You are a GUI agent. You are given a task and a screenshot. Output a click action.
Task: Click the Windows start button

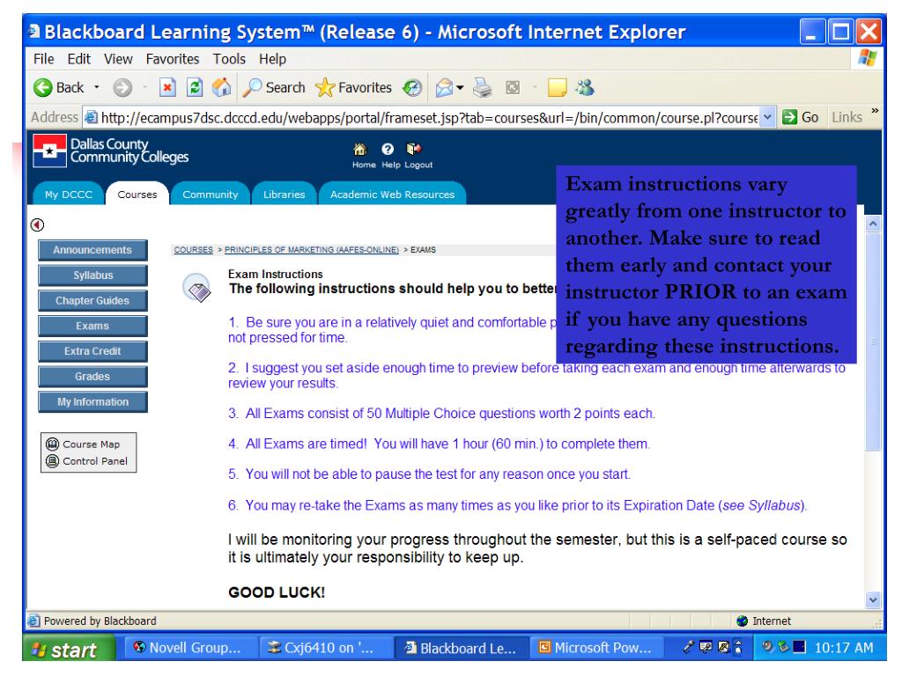click(x=69, y=649)
